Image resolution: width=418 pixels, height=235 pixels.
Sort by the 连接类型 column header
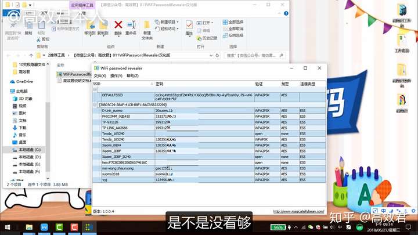(x=312, y=84)
